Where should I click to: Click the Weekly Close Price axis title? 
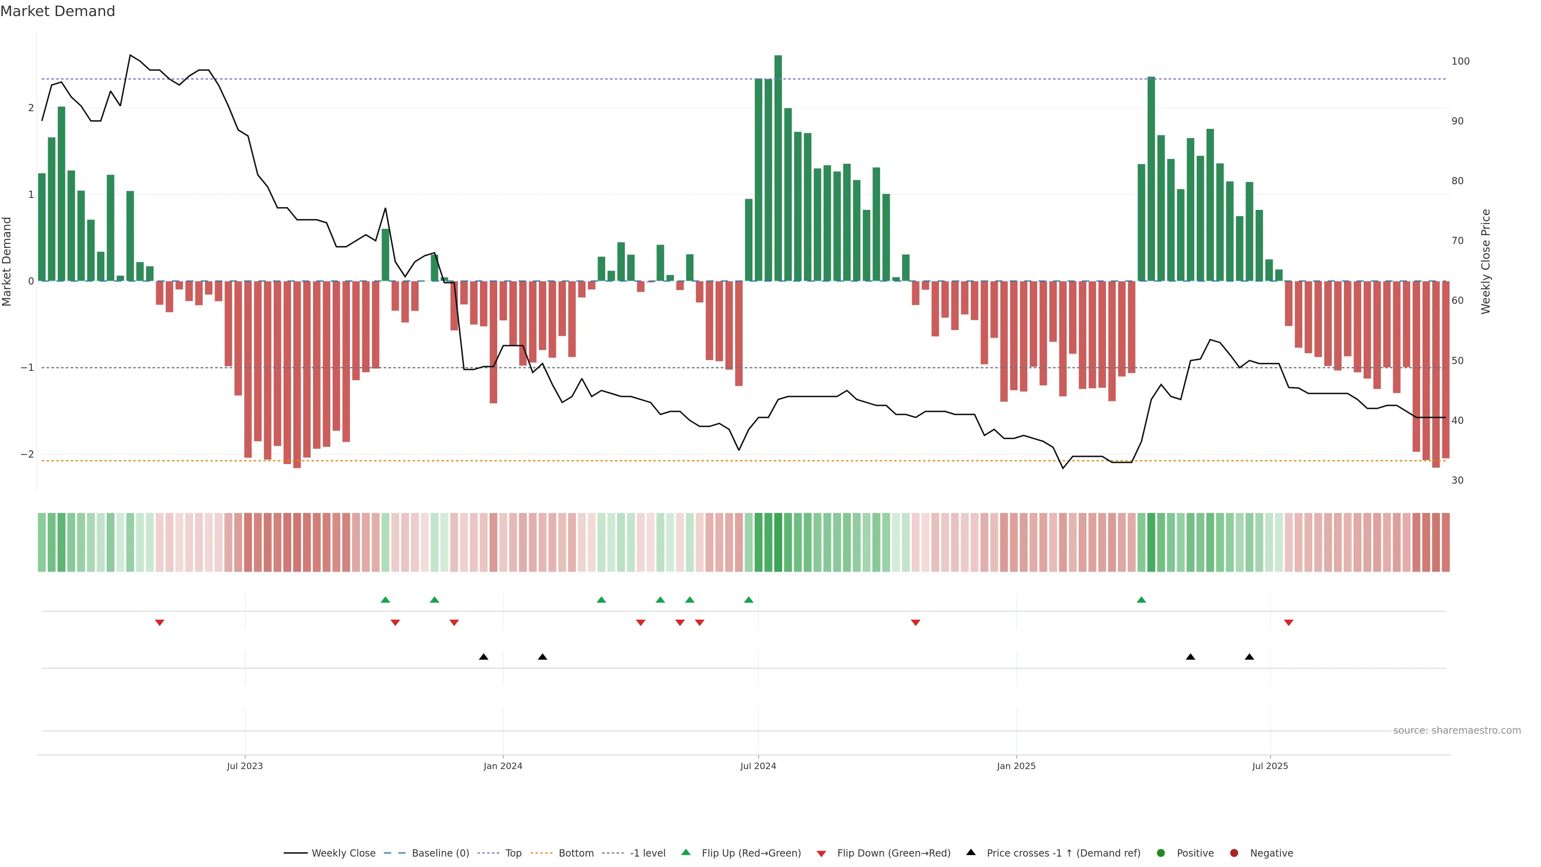[1486, 261]
